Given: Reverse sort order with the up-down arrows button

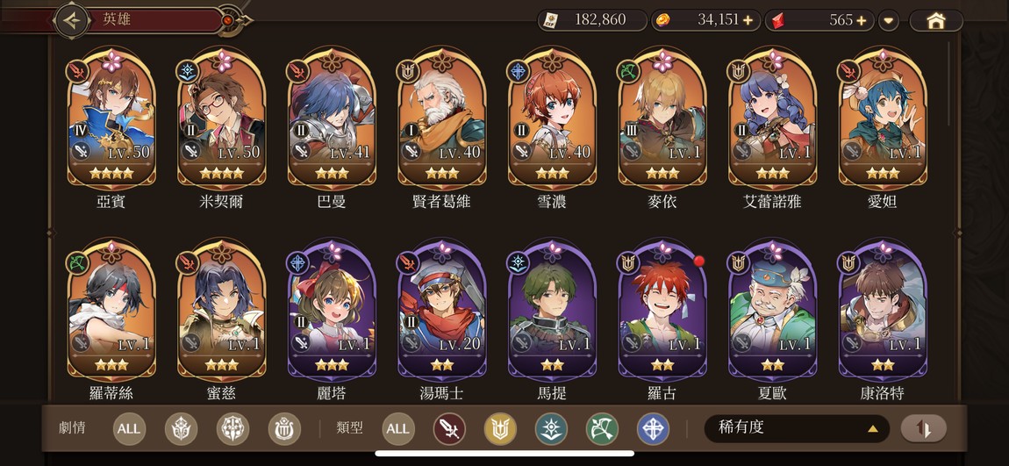Looking at the screenshot, I should (x=923, y=428).
